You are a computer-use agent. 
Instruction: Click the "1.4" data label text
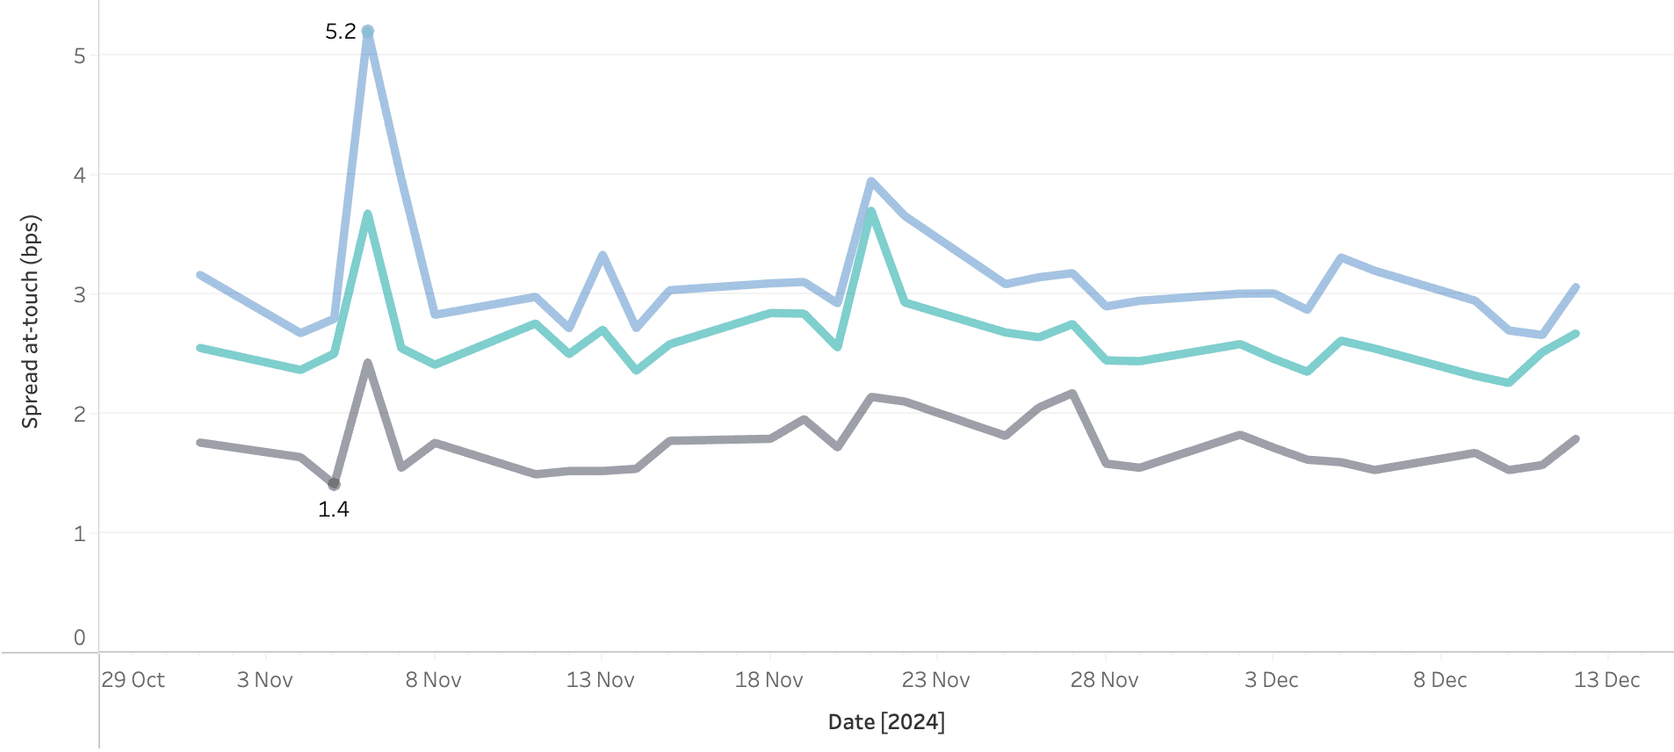(334, 510)
